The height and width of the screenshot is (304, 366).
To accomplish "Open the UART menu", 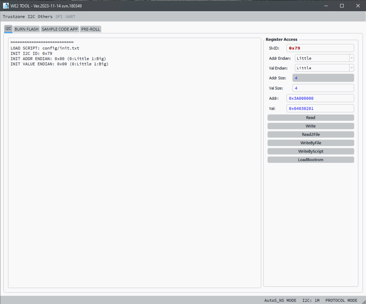I will 70,16.
